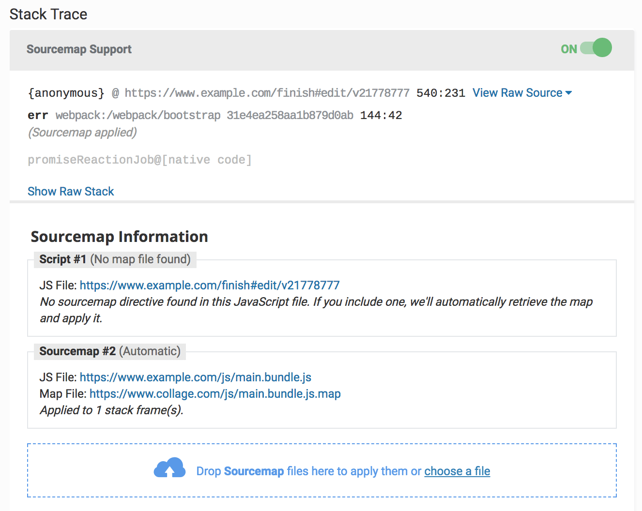Click the 540:231 line number
This screenshot has width=642, height=511.
441,93
